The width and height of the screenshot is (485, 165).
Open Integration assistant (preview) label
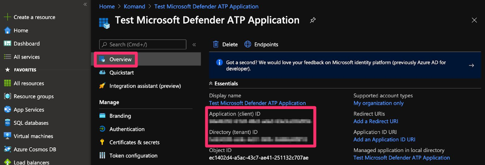click(145, 86)
